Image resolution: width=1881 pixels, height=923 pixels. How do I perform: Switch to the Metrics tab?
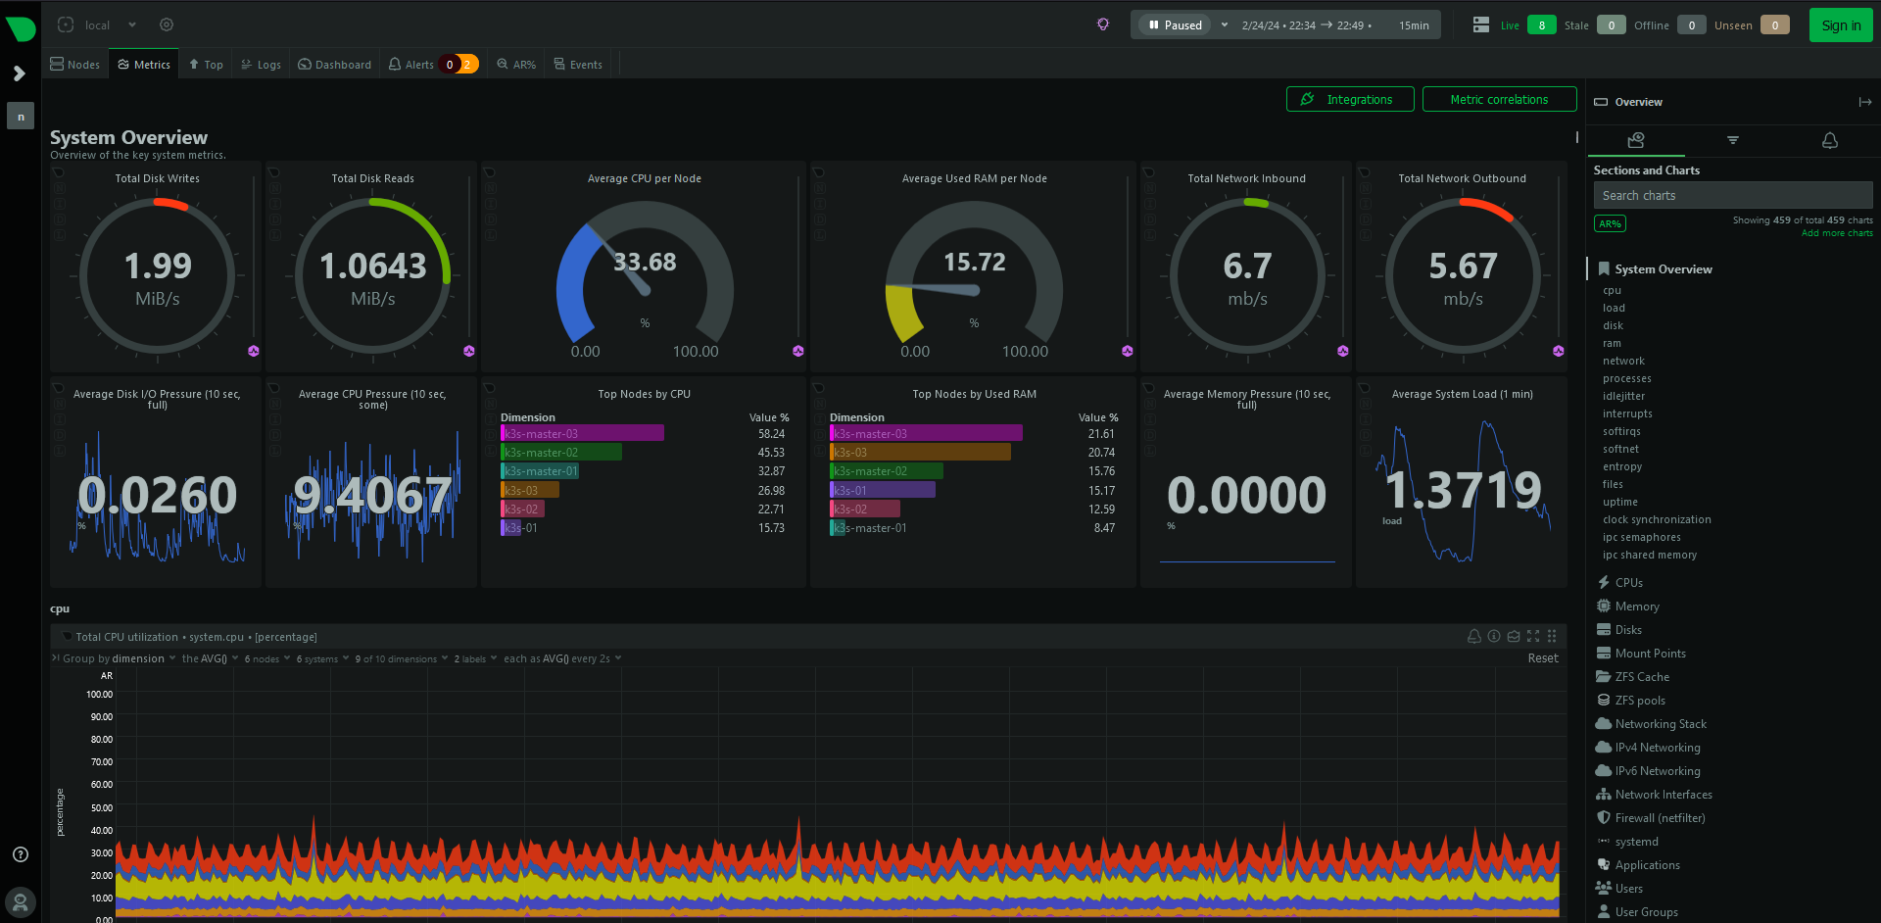click(144, 65)
